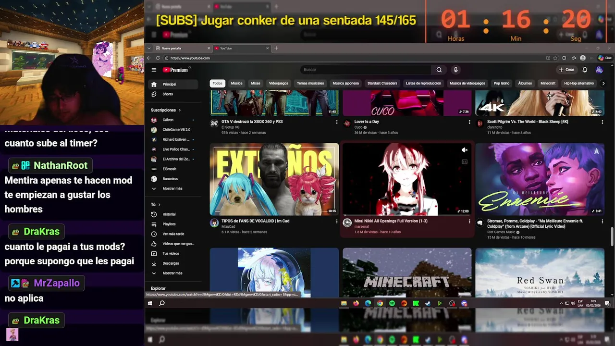Image resolution: width=615 pixels, height=346 pixels.
Task: Switch to the Nueva pestaña tab
Action: [183, 48]
